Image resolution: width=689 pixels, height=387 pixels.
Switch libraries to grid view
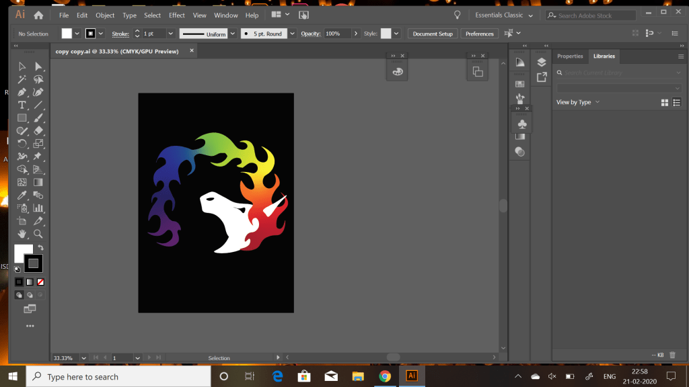tap(665, 102)
